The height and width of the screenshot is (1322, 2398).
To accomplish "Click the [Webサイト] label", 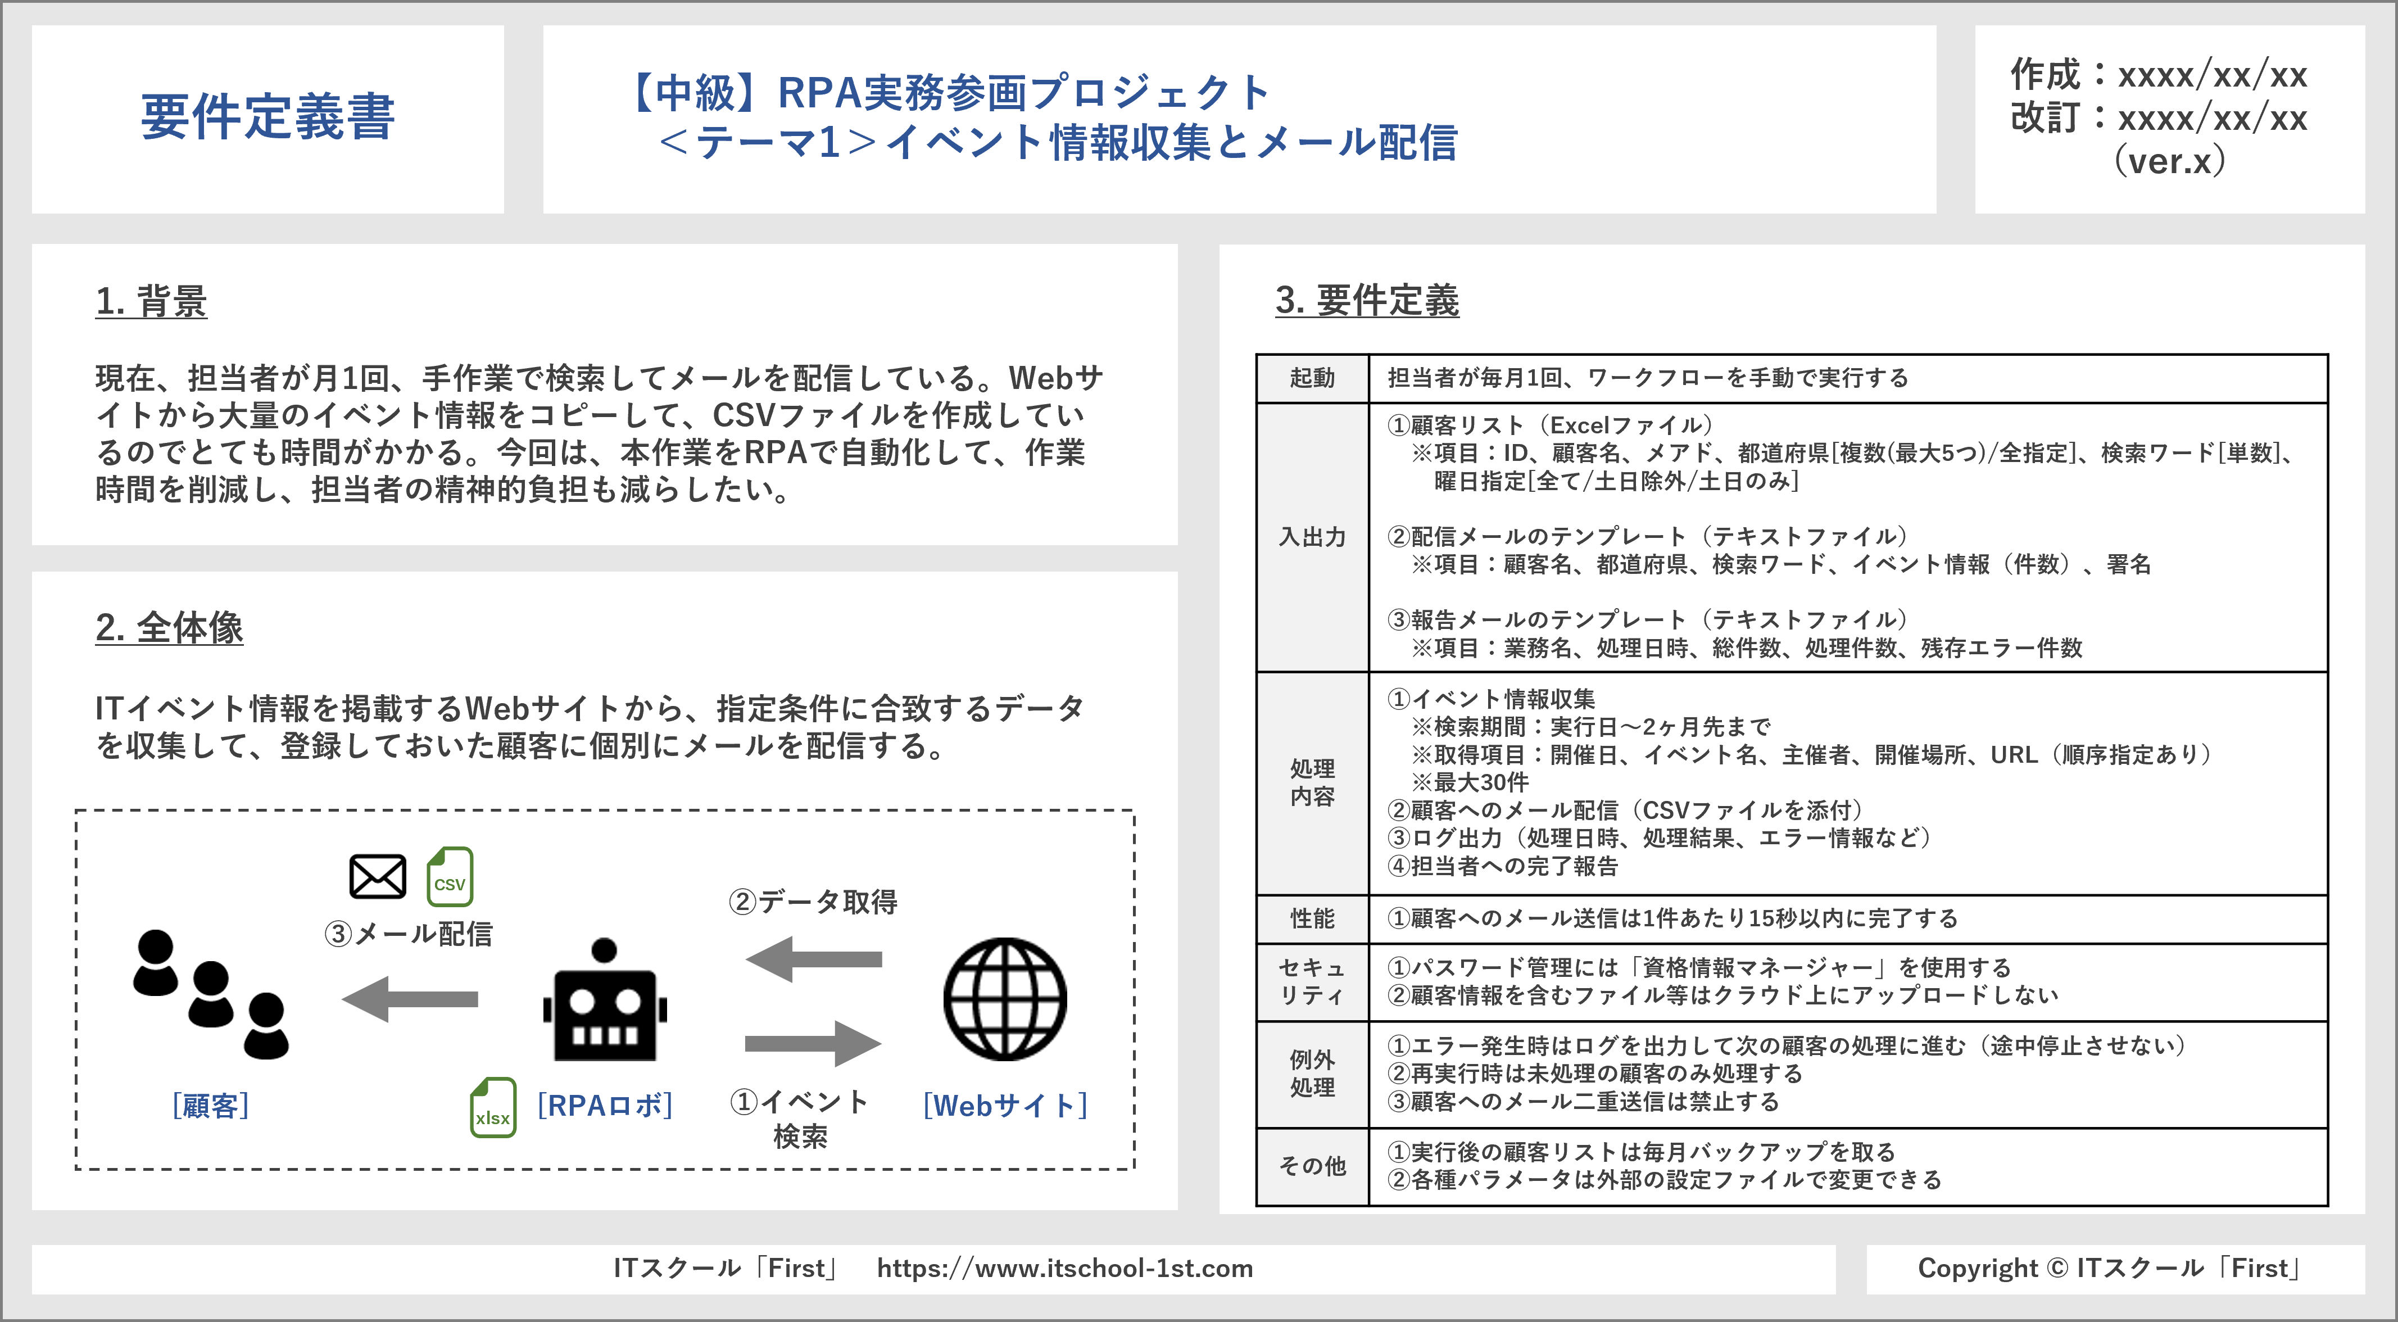I will pyautogui.click(x=1005, y=1106).
